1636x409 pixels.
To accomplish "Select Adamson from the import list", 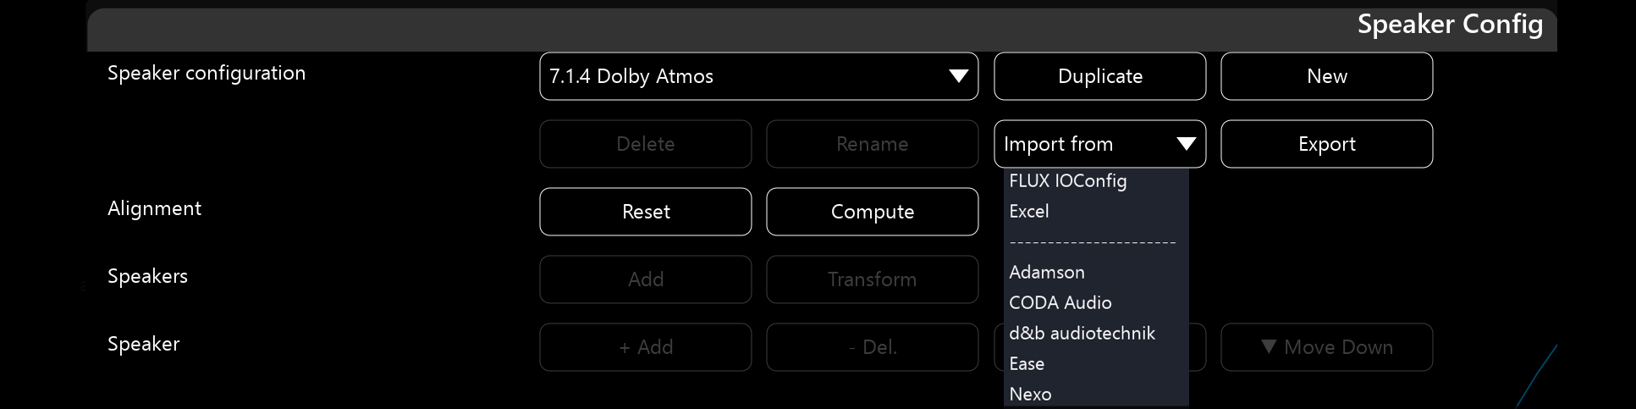I will click(1047, 272).
